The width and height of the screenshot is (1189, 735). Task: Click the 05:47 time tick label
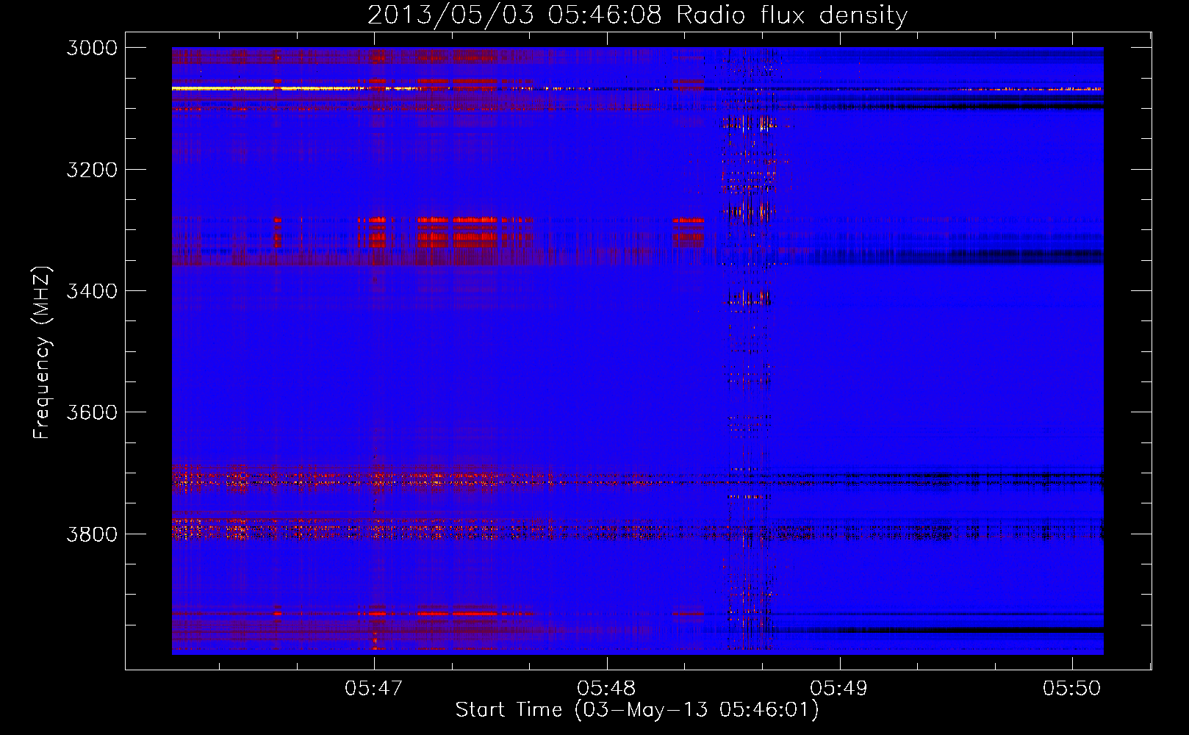(374, 688)
